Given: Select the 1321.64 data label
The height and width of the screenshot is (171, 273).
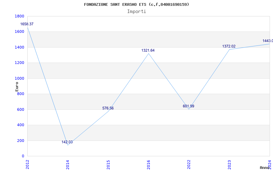Looking at the screenshot, I should click(148, 50).
